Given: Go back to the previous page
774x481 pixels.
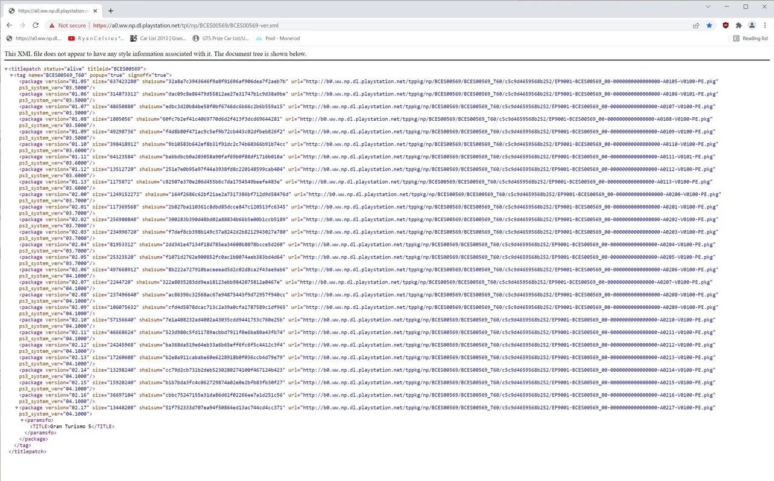Looking at the screenshot, I should coord(9,25).
